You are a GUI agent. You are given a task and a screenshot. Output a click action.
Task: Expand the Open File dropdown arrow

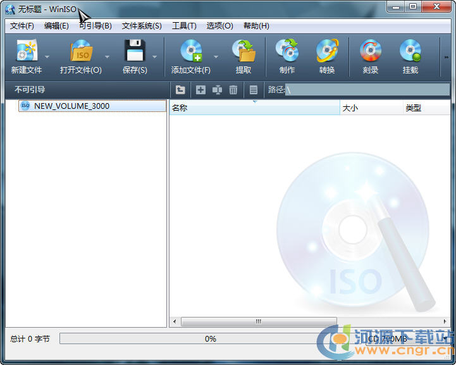(107, 57)
